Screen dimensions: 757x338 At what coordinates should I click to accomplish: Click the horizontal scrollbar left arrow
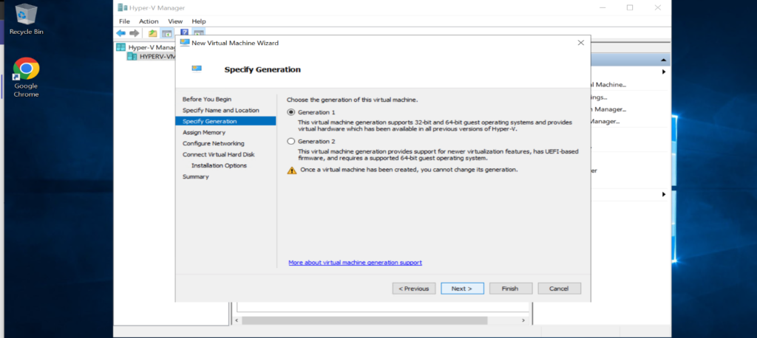(236, 320)
